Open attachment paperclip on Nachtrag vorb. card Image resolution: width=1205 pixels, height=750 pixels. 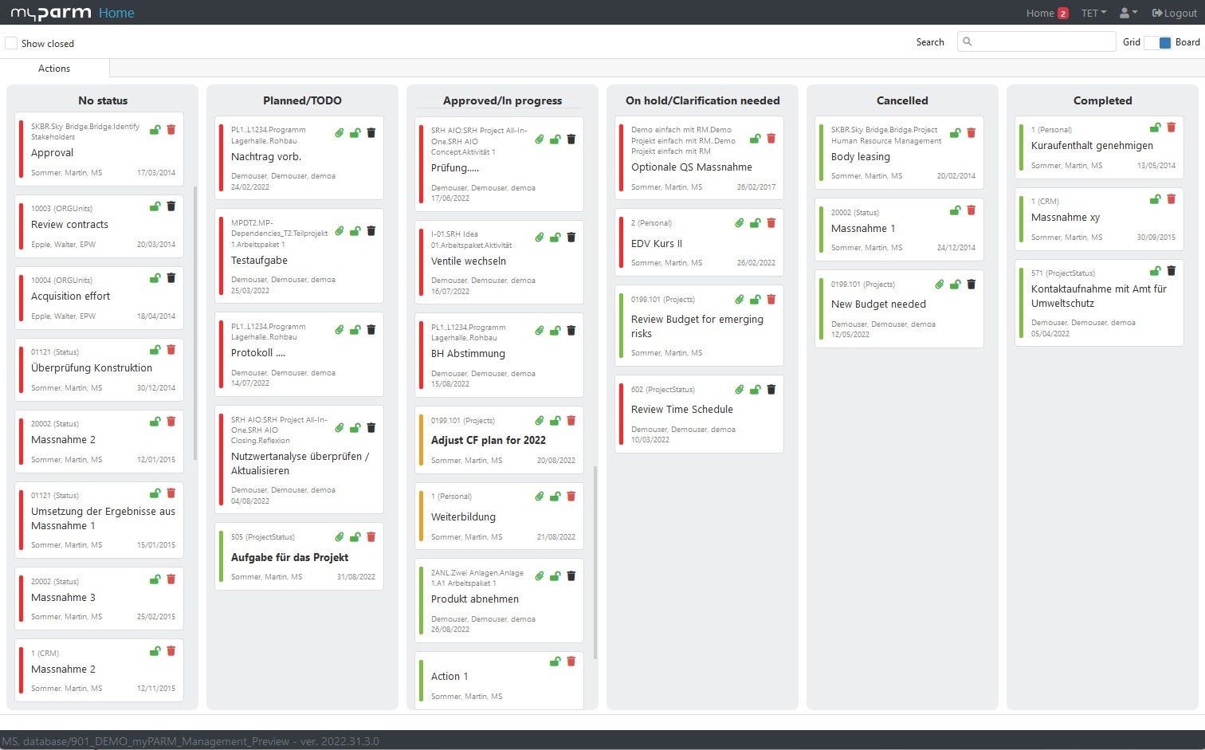coord(340,133)
